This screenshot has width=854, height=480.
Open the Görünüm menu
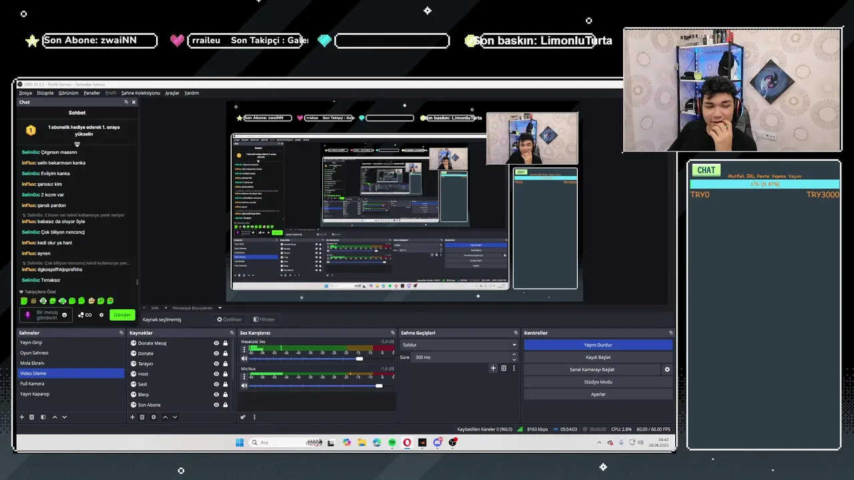tap(68, 93)
